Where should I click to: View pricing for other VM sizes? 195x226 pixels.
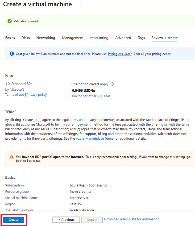(91, 96)
